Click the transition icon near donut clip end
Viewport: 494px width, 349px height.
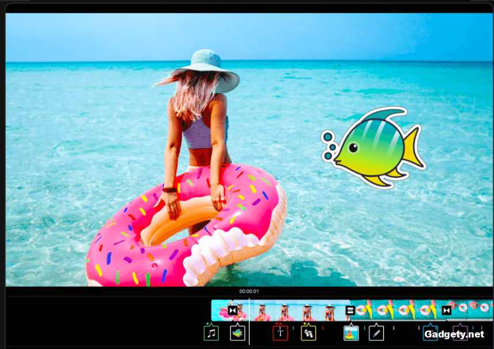coord(446,310)
